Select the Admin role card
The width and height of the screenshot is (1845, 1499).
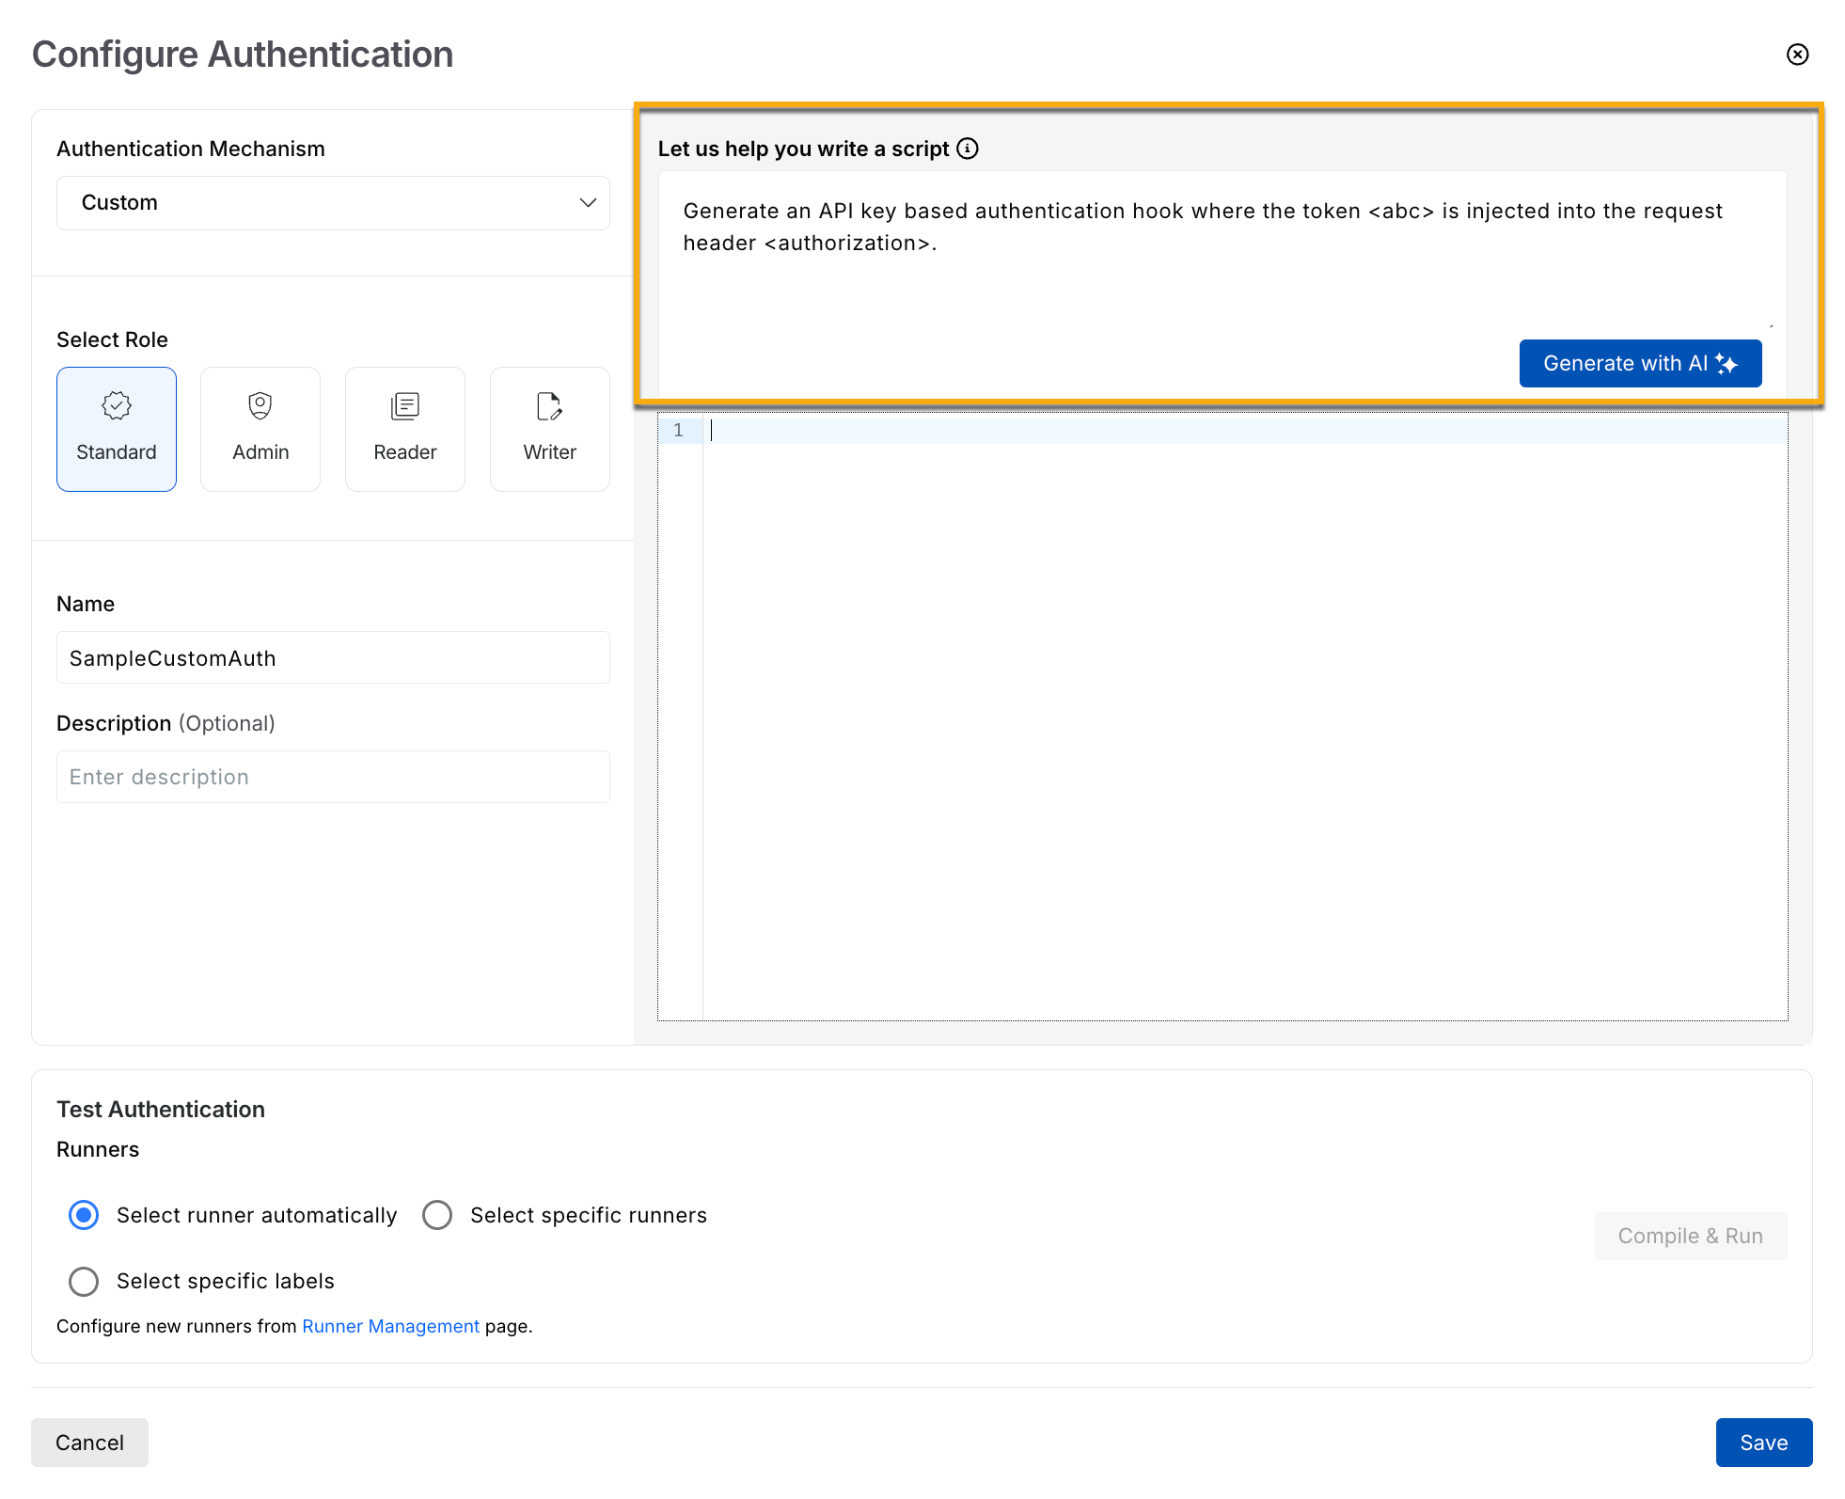(x=260, y=429)
